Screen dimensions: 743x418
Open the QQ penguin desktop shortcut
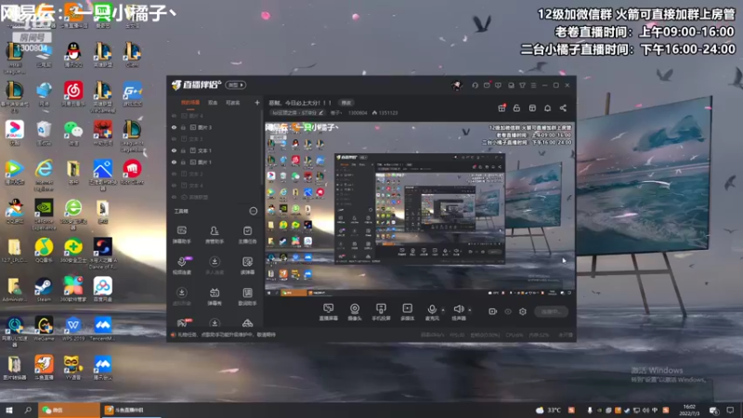tap(73, 55)
